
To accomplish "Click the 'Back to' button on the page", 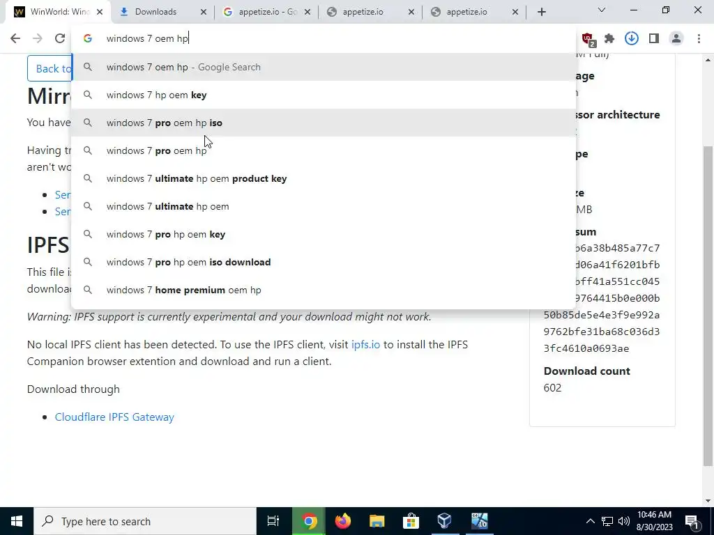I will coord(50,68).
